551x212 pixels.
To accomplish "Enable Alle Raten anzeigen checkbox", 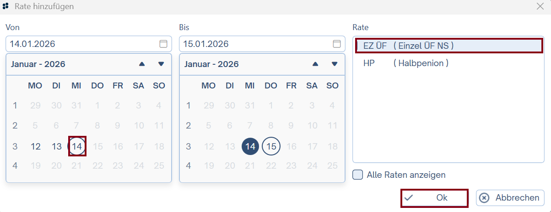I will pyautogui.click(x=358, y=175).
